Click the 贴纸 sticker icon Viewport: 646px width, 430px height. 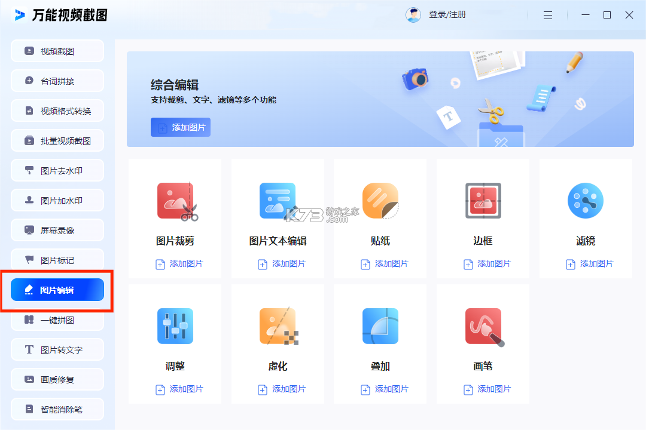pyautogui.click(x=380, y=201)
